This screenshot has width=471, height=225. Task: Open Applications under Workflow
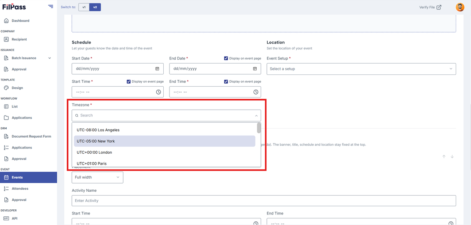tap(22, 118)
